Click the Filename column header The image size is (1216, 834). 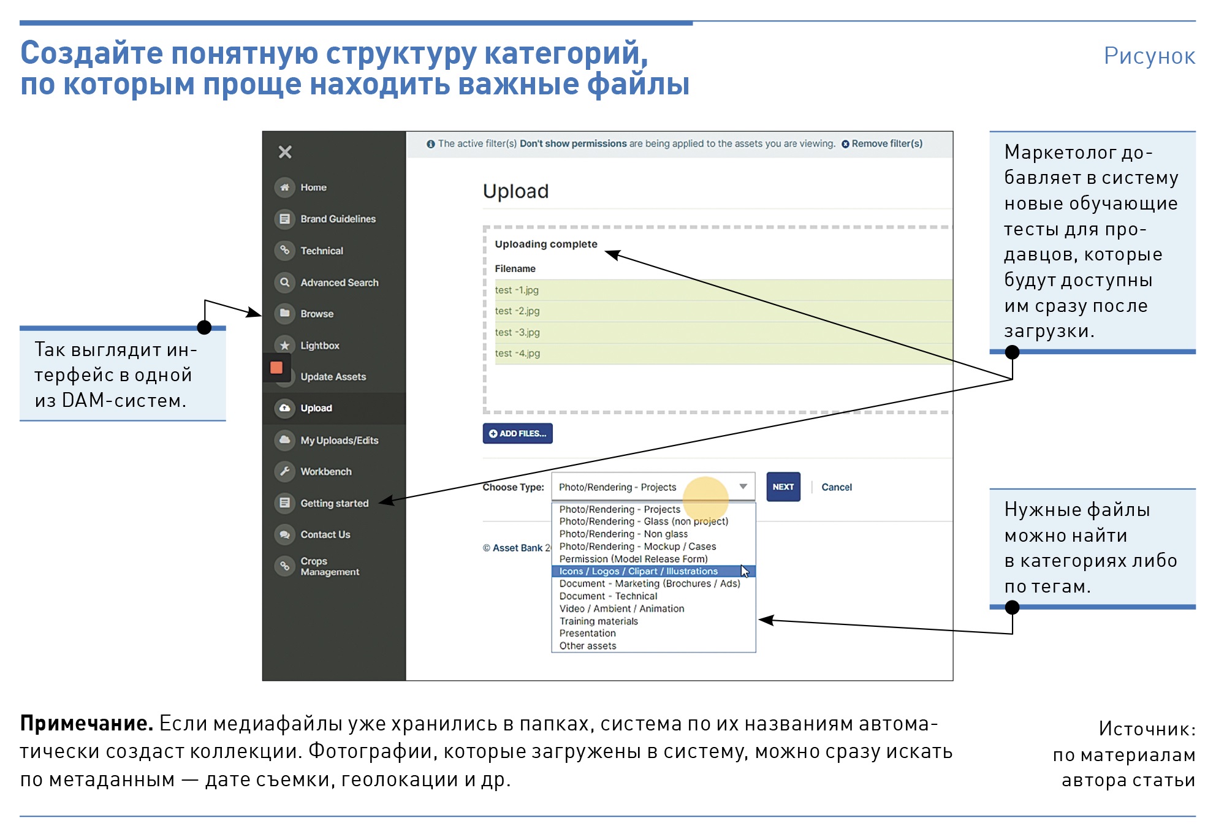(515, 268)
